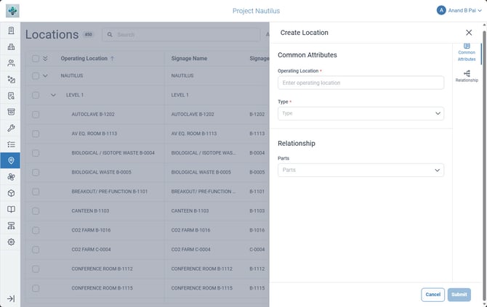This screenshot has height=307, width=487.
Task: Toggle checkbox for CO2 FARM C-0004 row
Action: [36, 250]
